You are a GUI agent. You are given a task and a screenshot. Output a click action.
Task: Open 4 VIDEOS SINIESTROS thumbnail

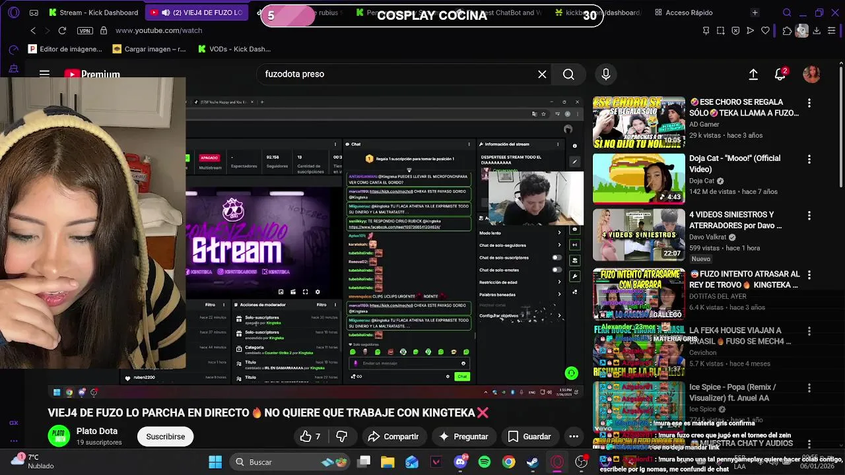[638, 236]
